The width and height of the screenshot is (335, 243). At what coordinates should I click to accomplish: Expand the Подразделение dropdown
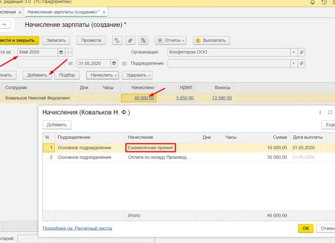click(294, 64)
